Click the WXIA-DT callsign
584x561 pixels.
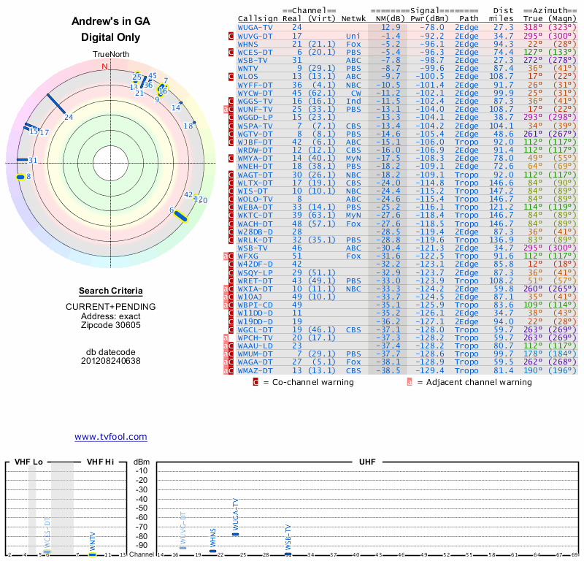(255, 289)
